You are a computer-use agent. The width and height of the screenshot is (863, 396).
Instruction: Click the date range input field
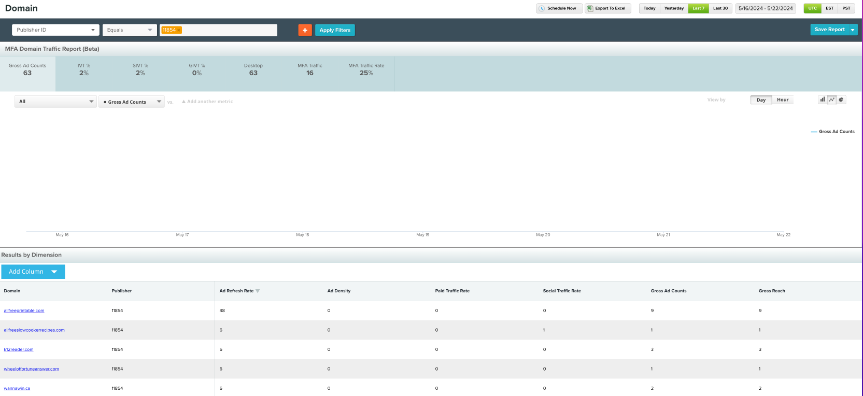[x=766, y=8]
